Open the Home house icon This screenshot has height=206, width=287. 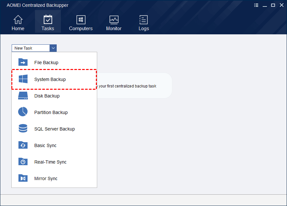point(18,19)
